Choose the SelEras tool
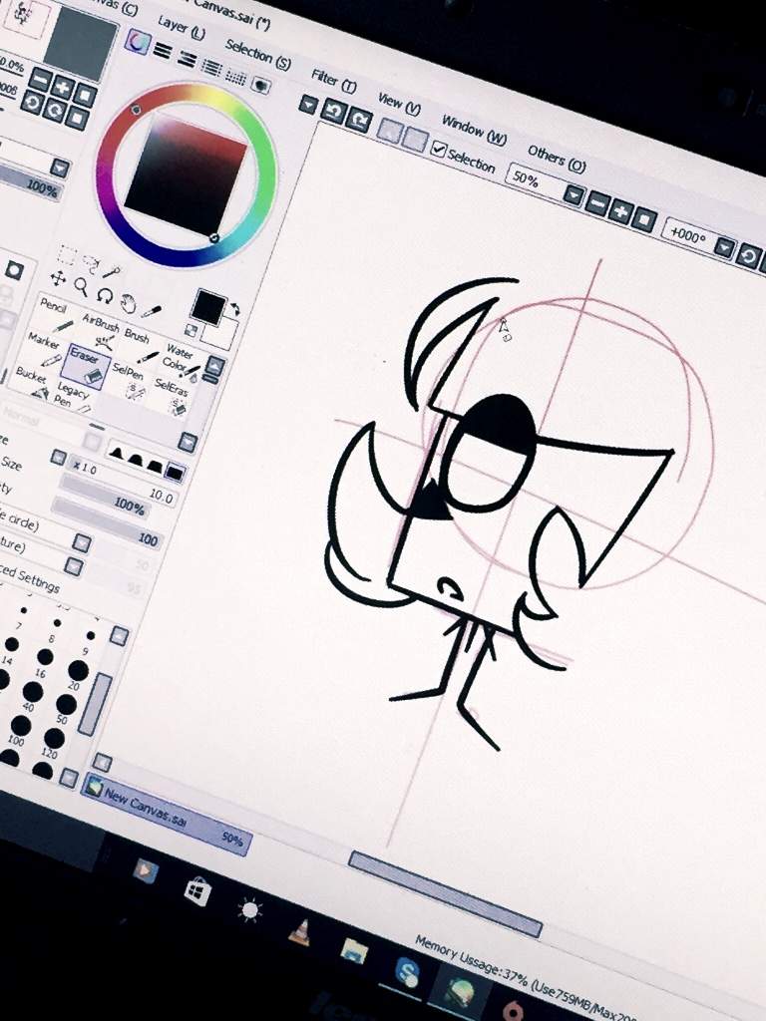 pyautogui.click(x=172, y=396)
